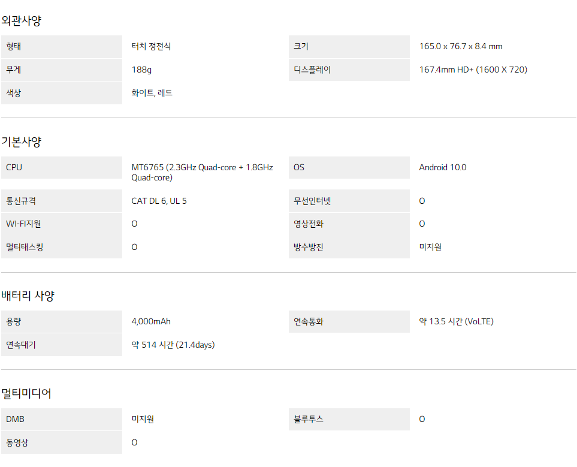
Task: Click the 기본사양 section heading
Action: pyautogui.click(x=22, y=142)
